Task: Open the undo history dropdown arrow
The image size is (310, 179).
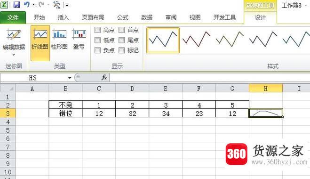Action: (33, 5)
